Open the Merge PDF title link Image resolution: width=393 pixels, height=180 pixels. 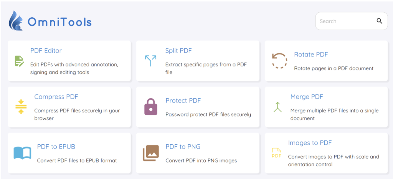(307, 97)
